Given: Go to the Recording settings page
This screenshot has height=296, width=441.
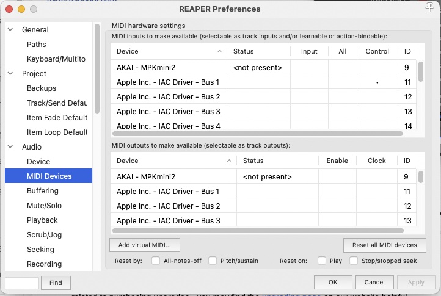Looking at the screenshot, I should pyautogui.click(x=44, y=264).
